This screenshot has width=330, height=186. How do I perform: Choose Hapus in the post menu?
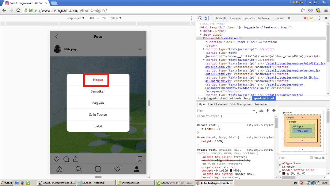tap(98, 80)
